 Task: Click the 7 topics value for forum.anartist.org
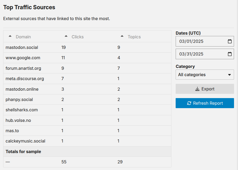tap(119, 68)
